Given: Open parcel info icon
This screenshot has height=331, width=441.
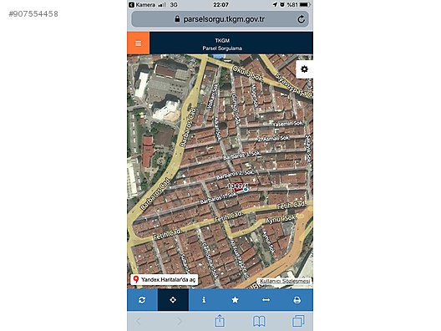Looking at the screenshot, I should pyautogui.click(x=204, y=300).
